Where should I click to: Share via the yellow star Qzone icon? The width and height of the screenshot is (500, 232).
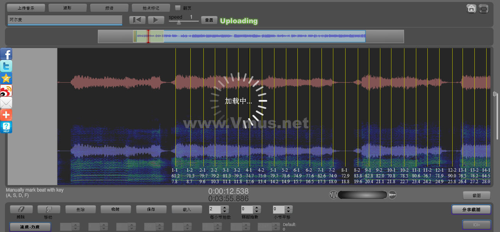(6, 78)
